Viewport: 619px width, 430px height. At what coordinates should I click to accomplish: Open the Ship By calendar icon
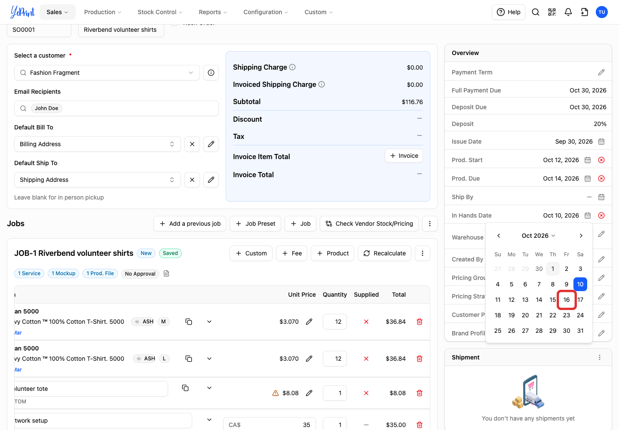[601, 197]
